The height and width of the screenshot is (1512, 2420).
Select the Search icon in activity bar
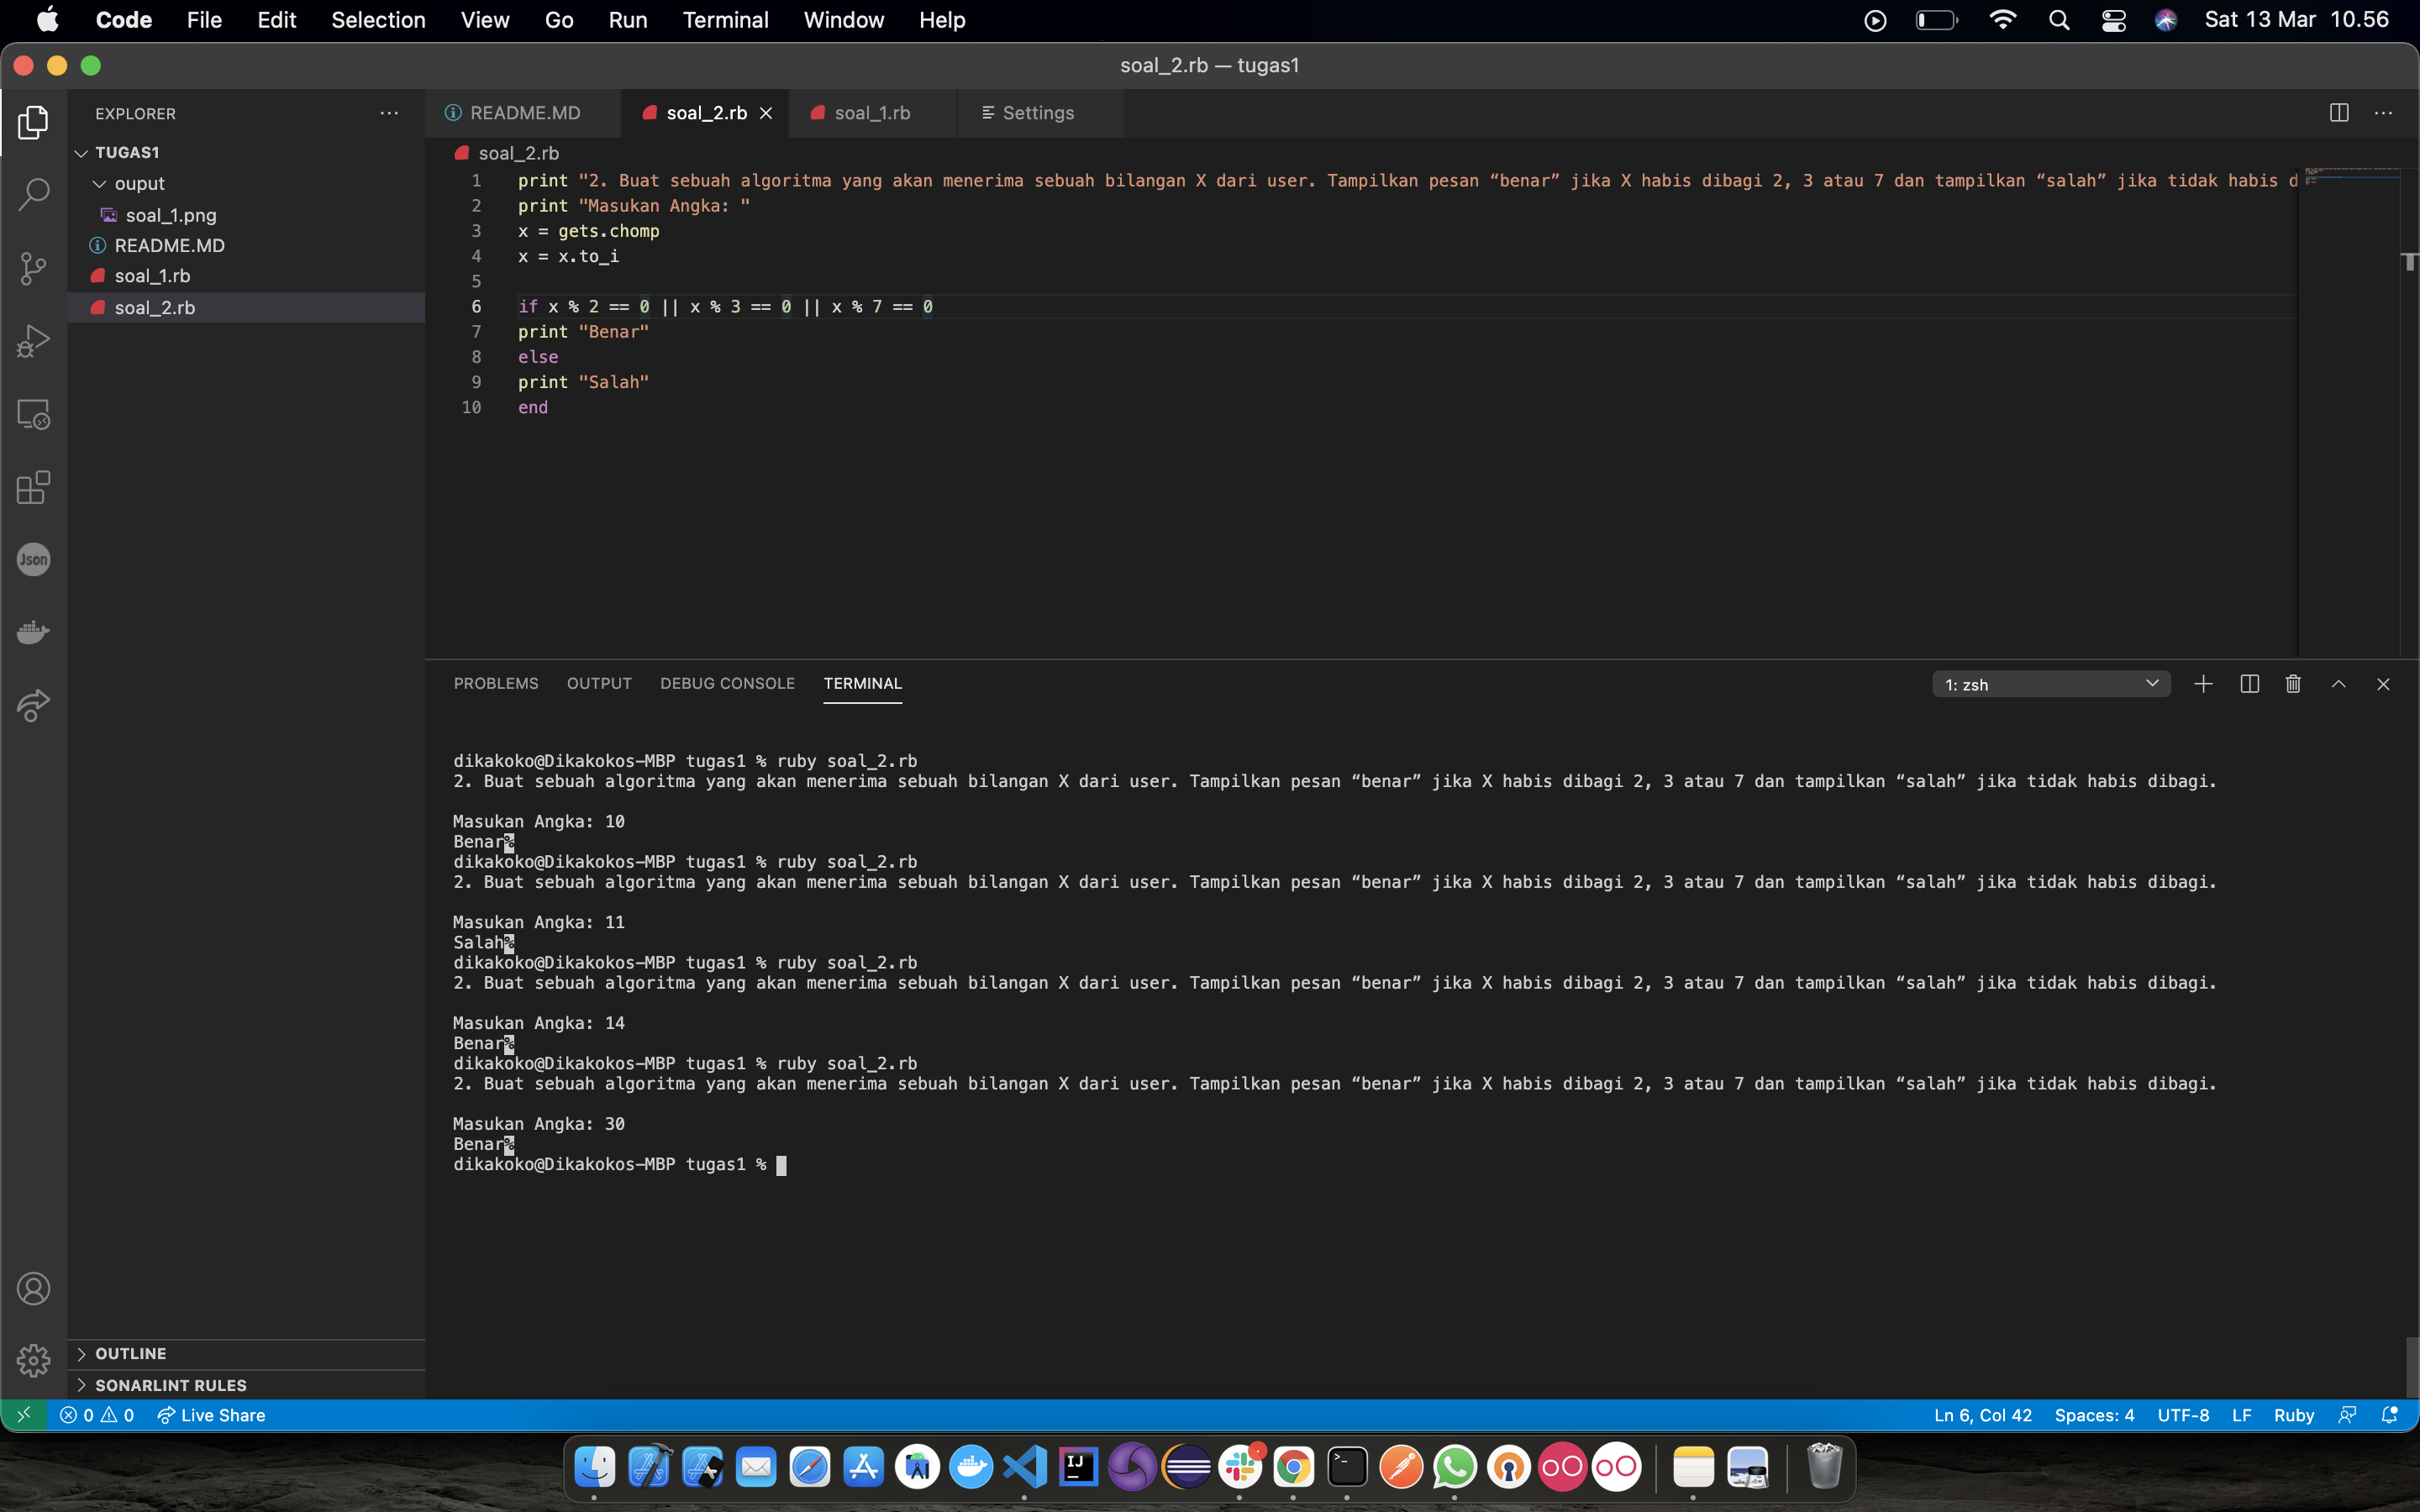pos(34,195)
